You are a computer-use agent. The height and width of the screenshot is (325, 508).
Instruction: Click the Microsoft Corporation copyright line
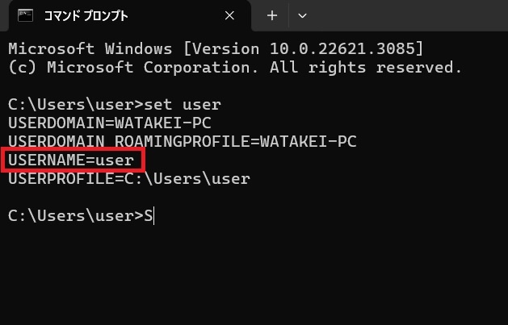tap(235, 67)
